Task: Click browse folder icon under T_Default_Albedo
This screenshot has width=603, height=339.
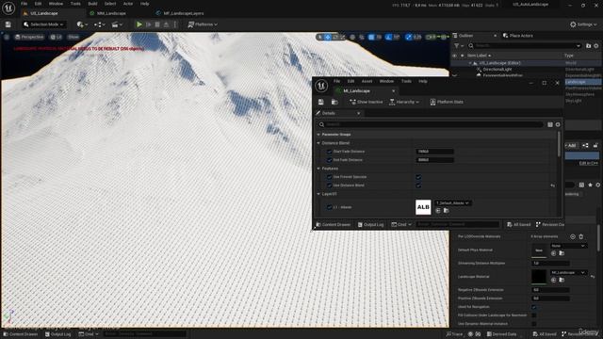Action: (x=446, y=210)
